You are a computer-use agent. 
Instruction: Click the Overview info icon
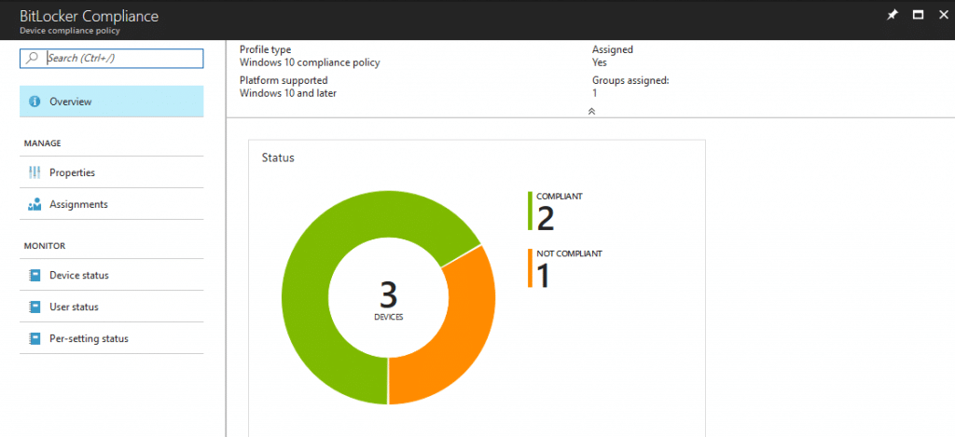pyautogui.click(x=35, y=102)
